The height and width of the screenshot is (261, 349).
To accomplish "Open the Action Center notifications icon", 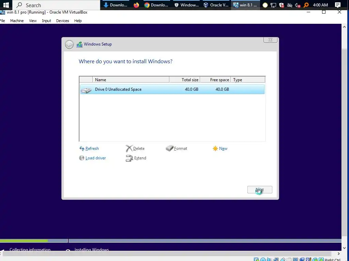I will pos(338,5).
